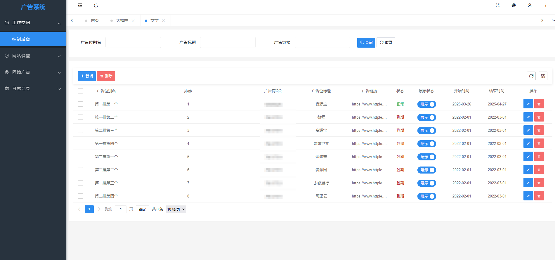Collapse the 工作空间 menu
555x260 pixels.
point(33,22)
